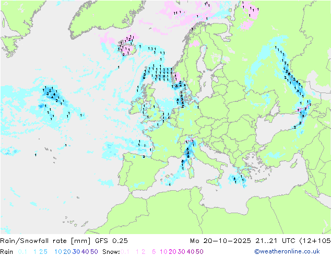Screen dimensions: 331x256
Task: Pick the rain legend 20 color value
Action: (67, 252)
